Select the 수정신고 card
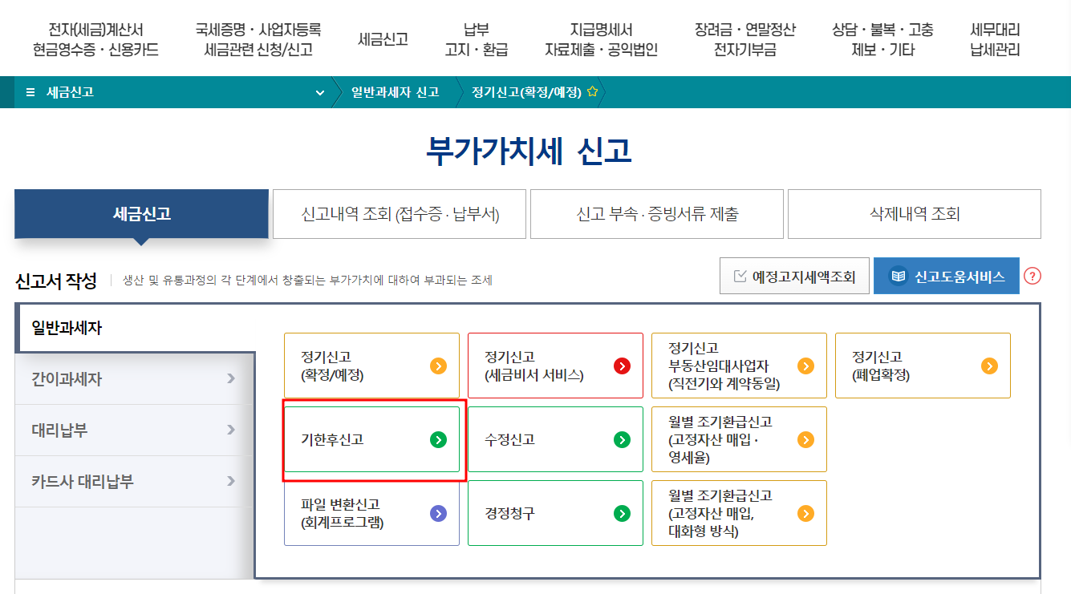 (555, 438)
